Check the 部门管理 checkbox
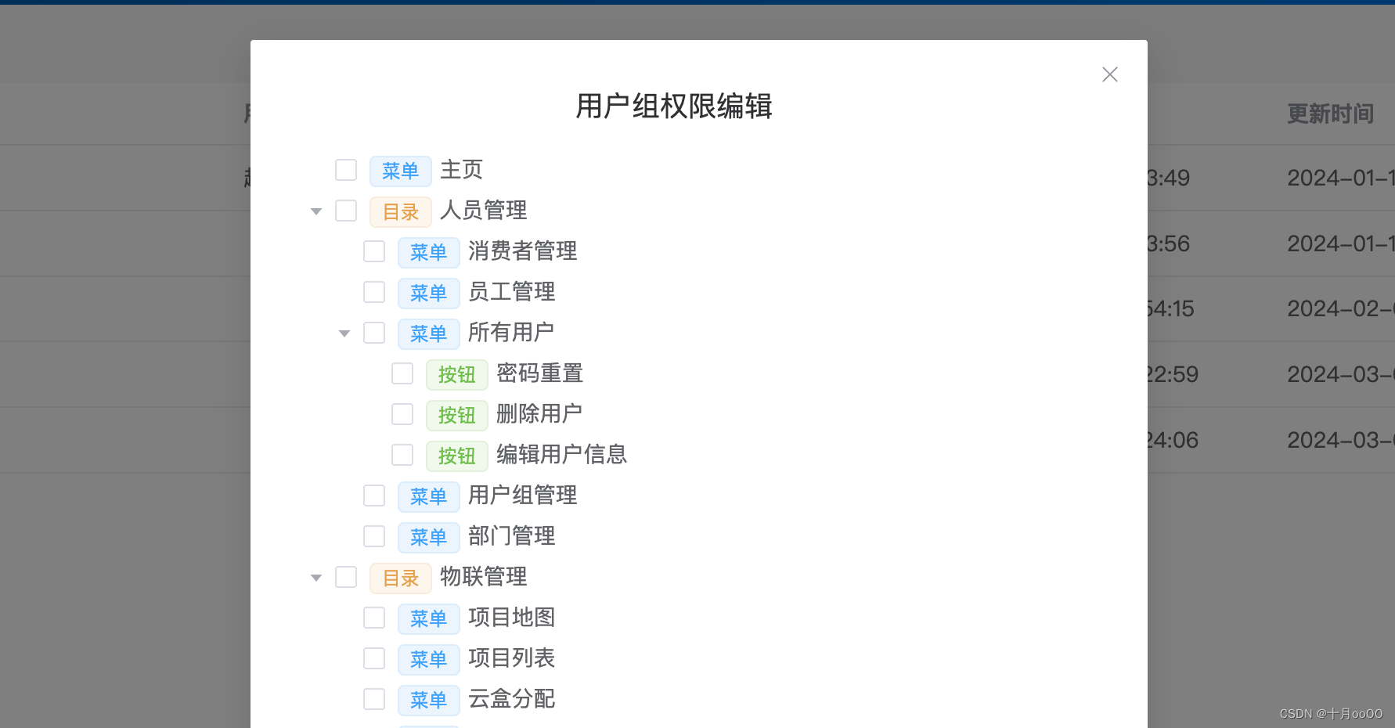Screen dimensions: 1395x728 coord(374,536)
